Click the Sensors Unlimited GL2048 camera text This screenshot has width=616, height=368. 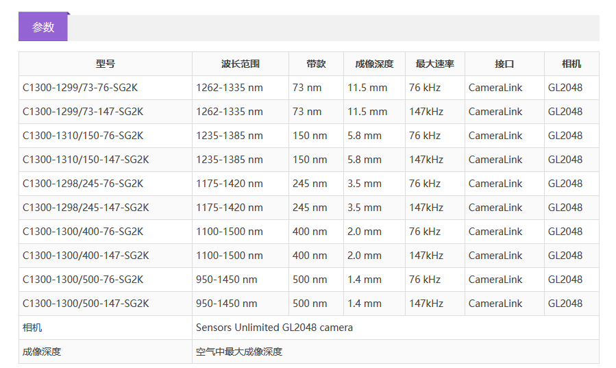coord(274,328)
